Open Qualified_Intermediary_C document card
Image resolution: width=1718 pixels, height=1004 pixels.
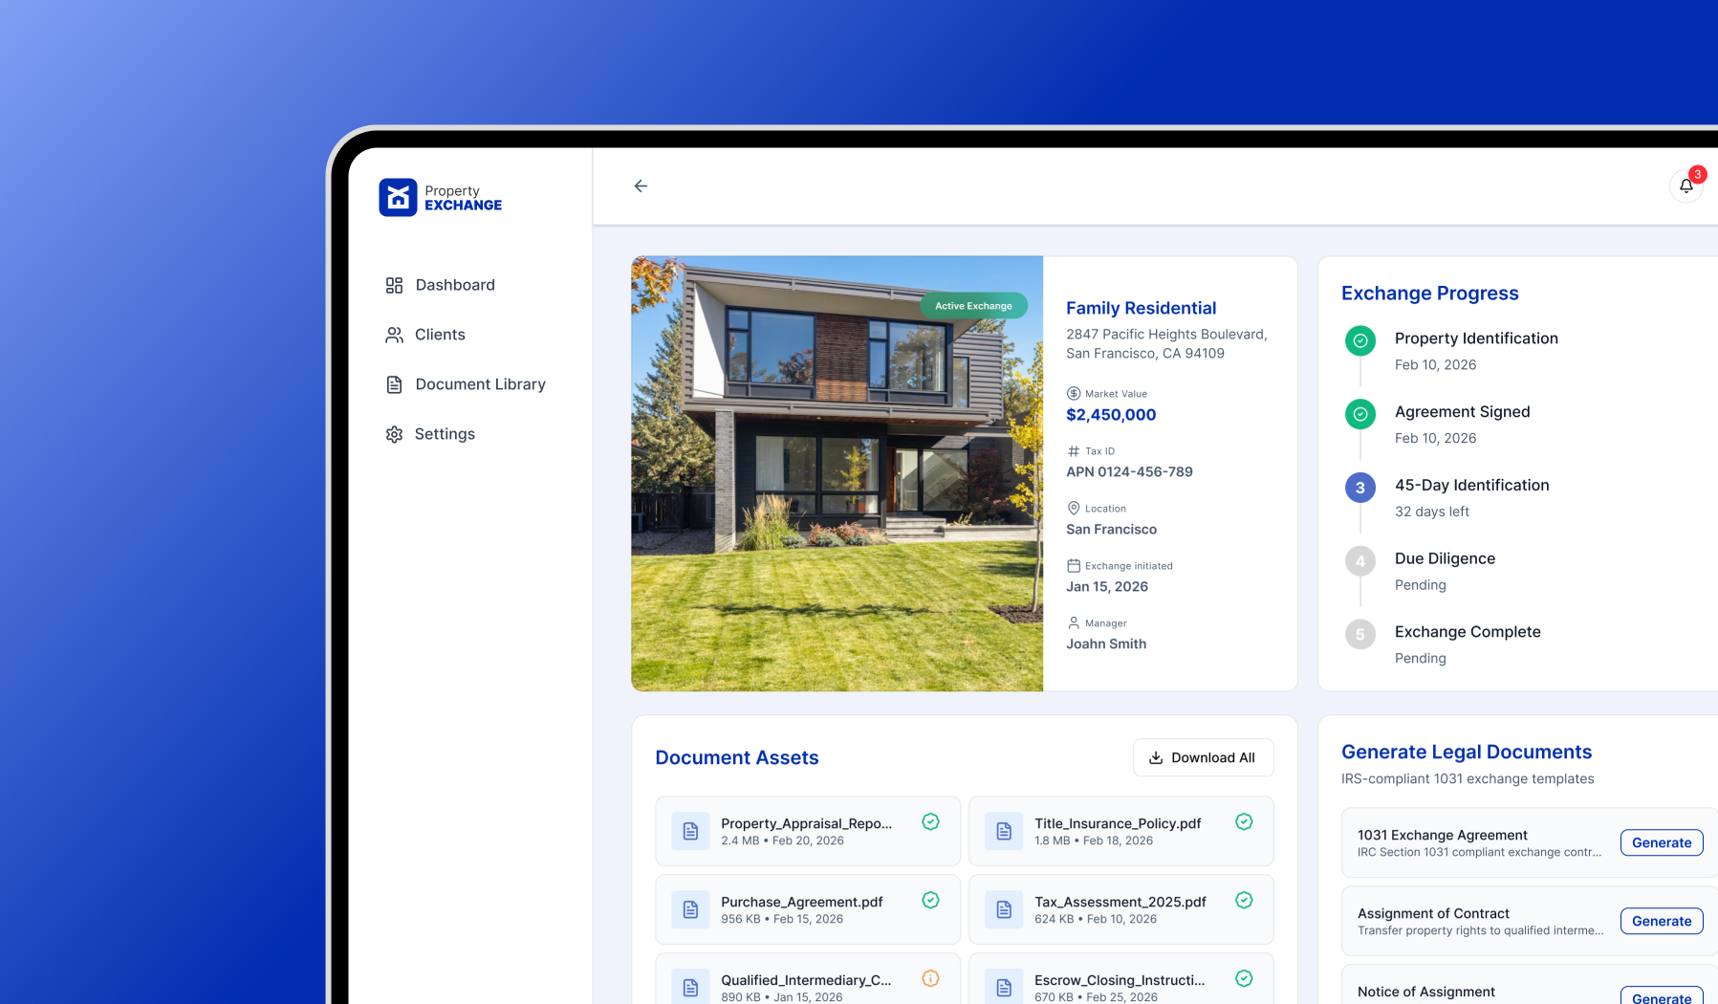pos(808,979)
